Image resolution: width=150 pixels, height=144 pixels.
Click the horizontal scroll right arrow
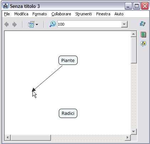pos(128,138)
